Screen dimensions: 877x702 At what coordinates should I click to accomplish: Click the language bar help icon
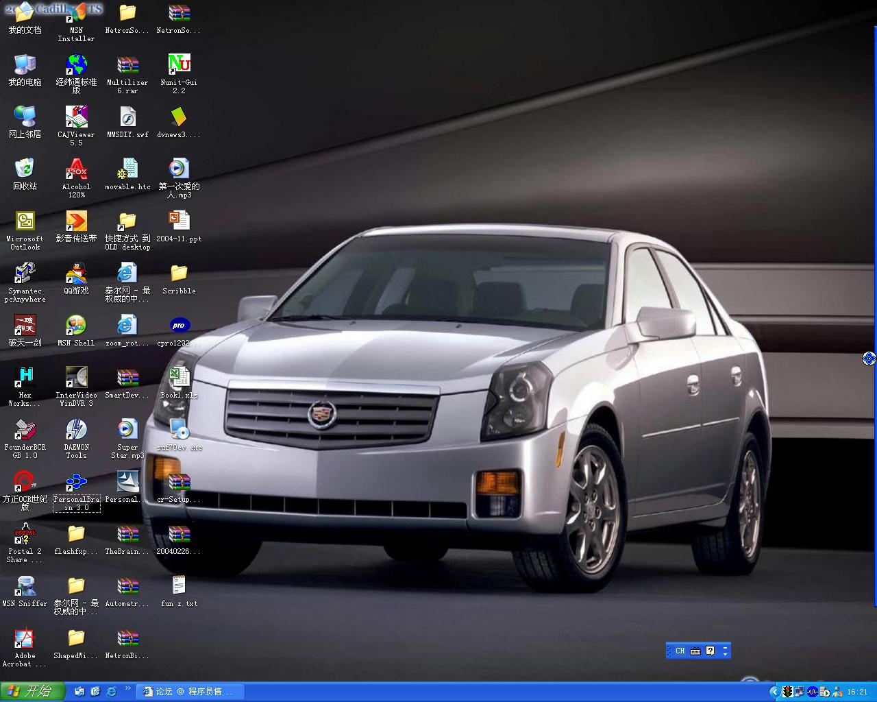coord(711,651)
